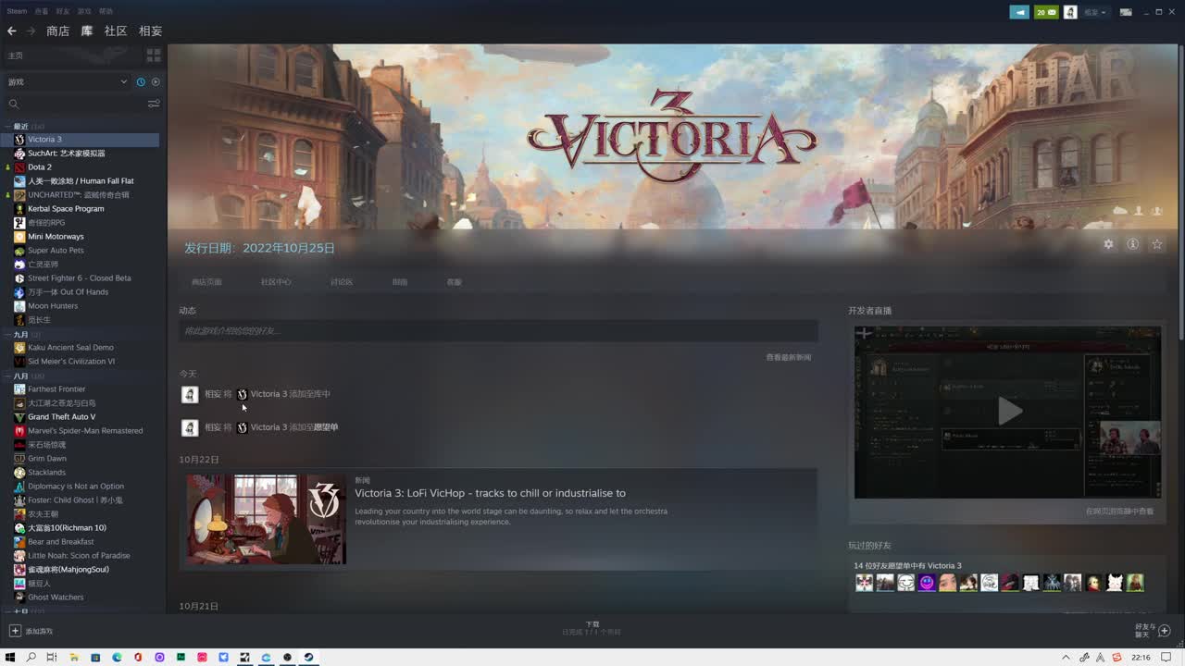The height and width of the screenshot is (666, 1185).
Task: Select Victoria 3 in the library list
Action: point(81,139)
